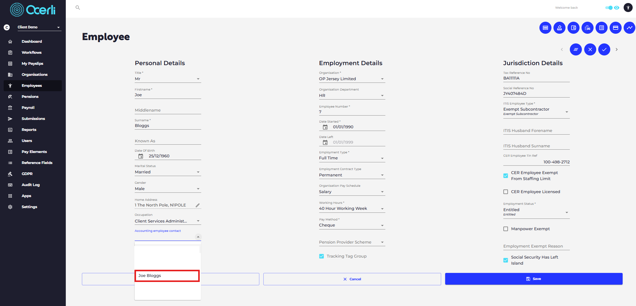
Task: Expand the Client Demo selector
Action: (39, 27)
